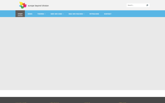This screenshot has width=165, height=103.
Task: Open the Wer Wir Sind menu label
Action: pos(56,14)
